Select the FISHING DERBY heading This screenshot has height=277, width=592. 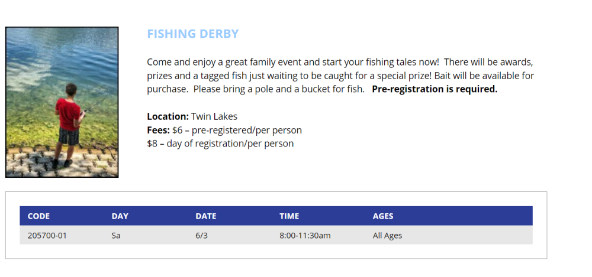tap(192, 34)
